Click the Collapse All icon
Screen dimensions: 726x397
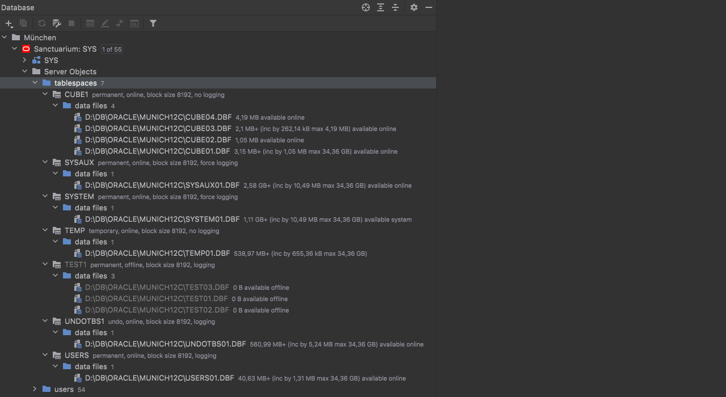point(395,7)
